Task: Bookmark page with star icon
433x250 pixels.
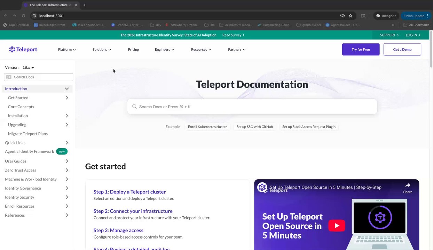Action: (351, 16)
